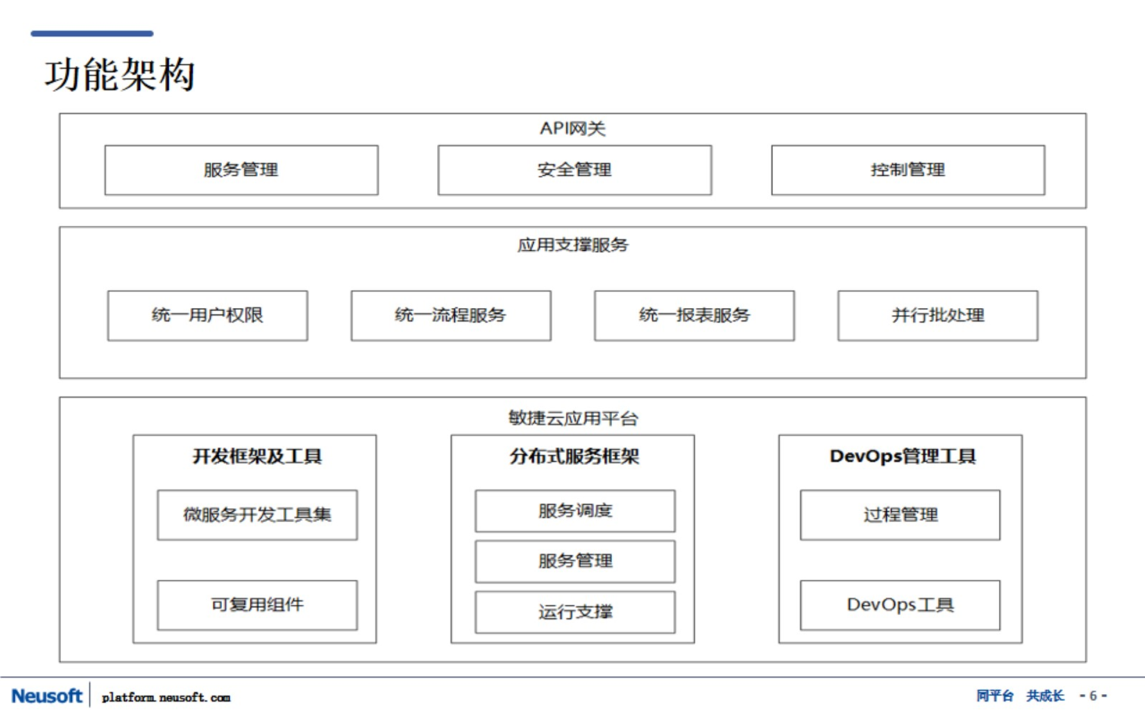Click the 微服务开发工具集 box
1145x715 pixels.
click(256, 514)
